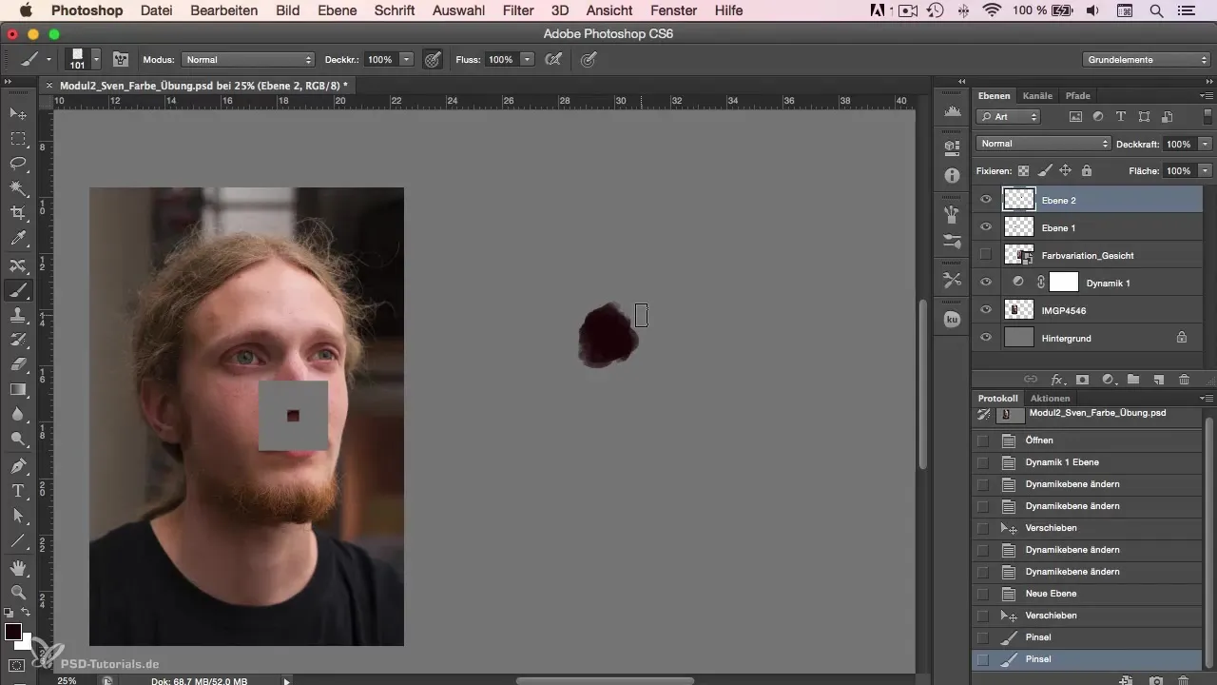1217x685 pixels.
Task: Select the Zoom tool
Action: click(18, 592)
